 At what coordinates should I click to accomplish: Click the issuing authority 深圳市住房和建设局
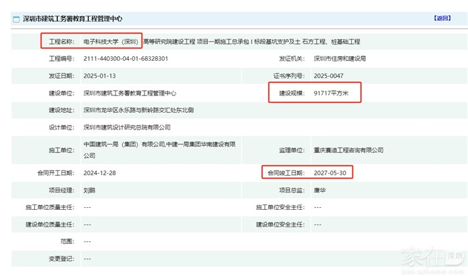tap(340, 59)
